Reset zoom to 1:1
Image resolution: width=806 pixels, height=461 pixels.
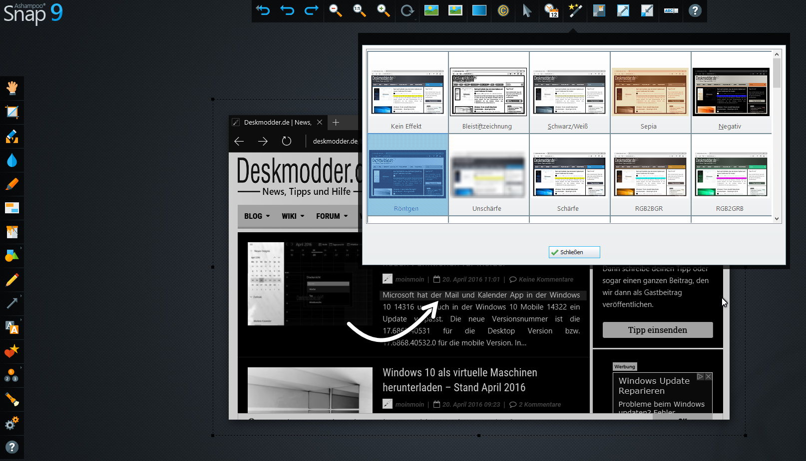[359, 10]
